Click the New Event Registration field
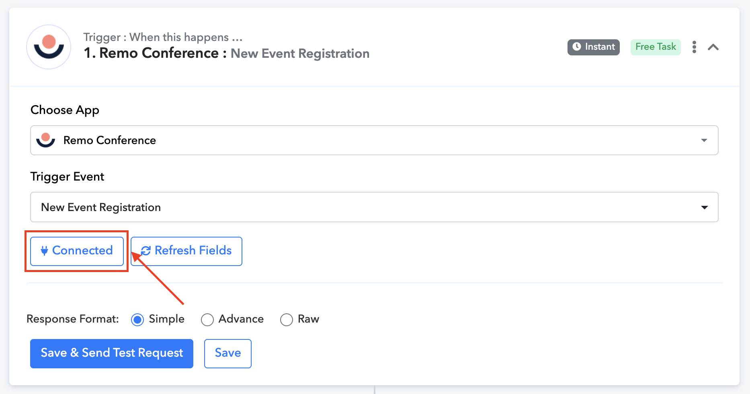The width and height of the screenshot is (750, 394). 362,207
